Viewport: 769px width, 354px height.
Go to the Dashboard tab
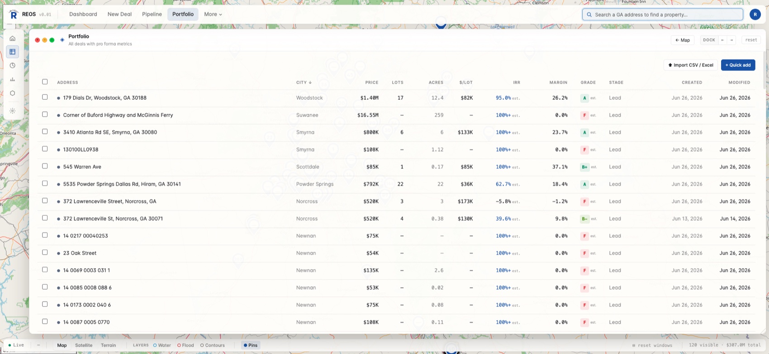point(83,14)
